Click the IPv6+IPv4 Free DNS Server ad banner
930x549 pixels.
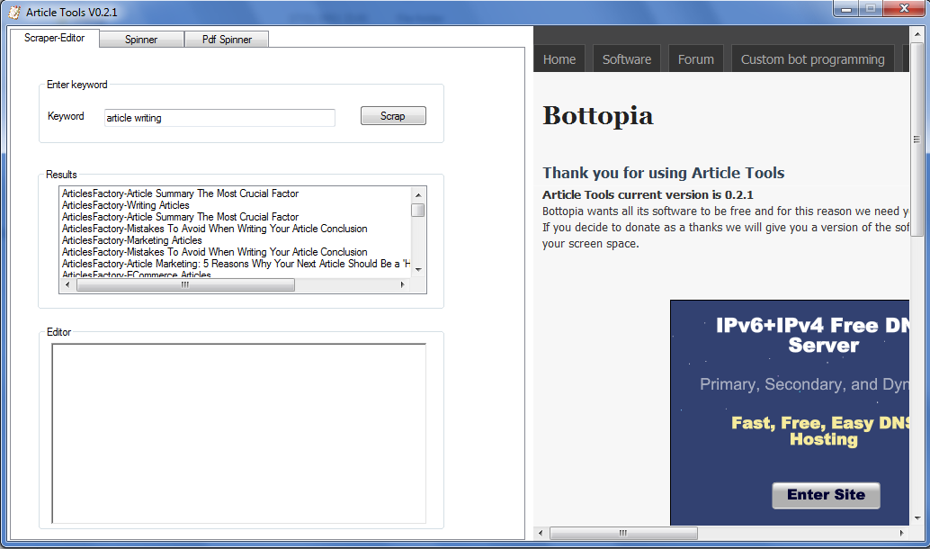[x=790, y=412]
